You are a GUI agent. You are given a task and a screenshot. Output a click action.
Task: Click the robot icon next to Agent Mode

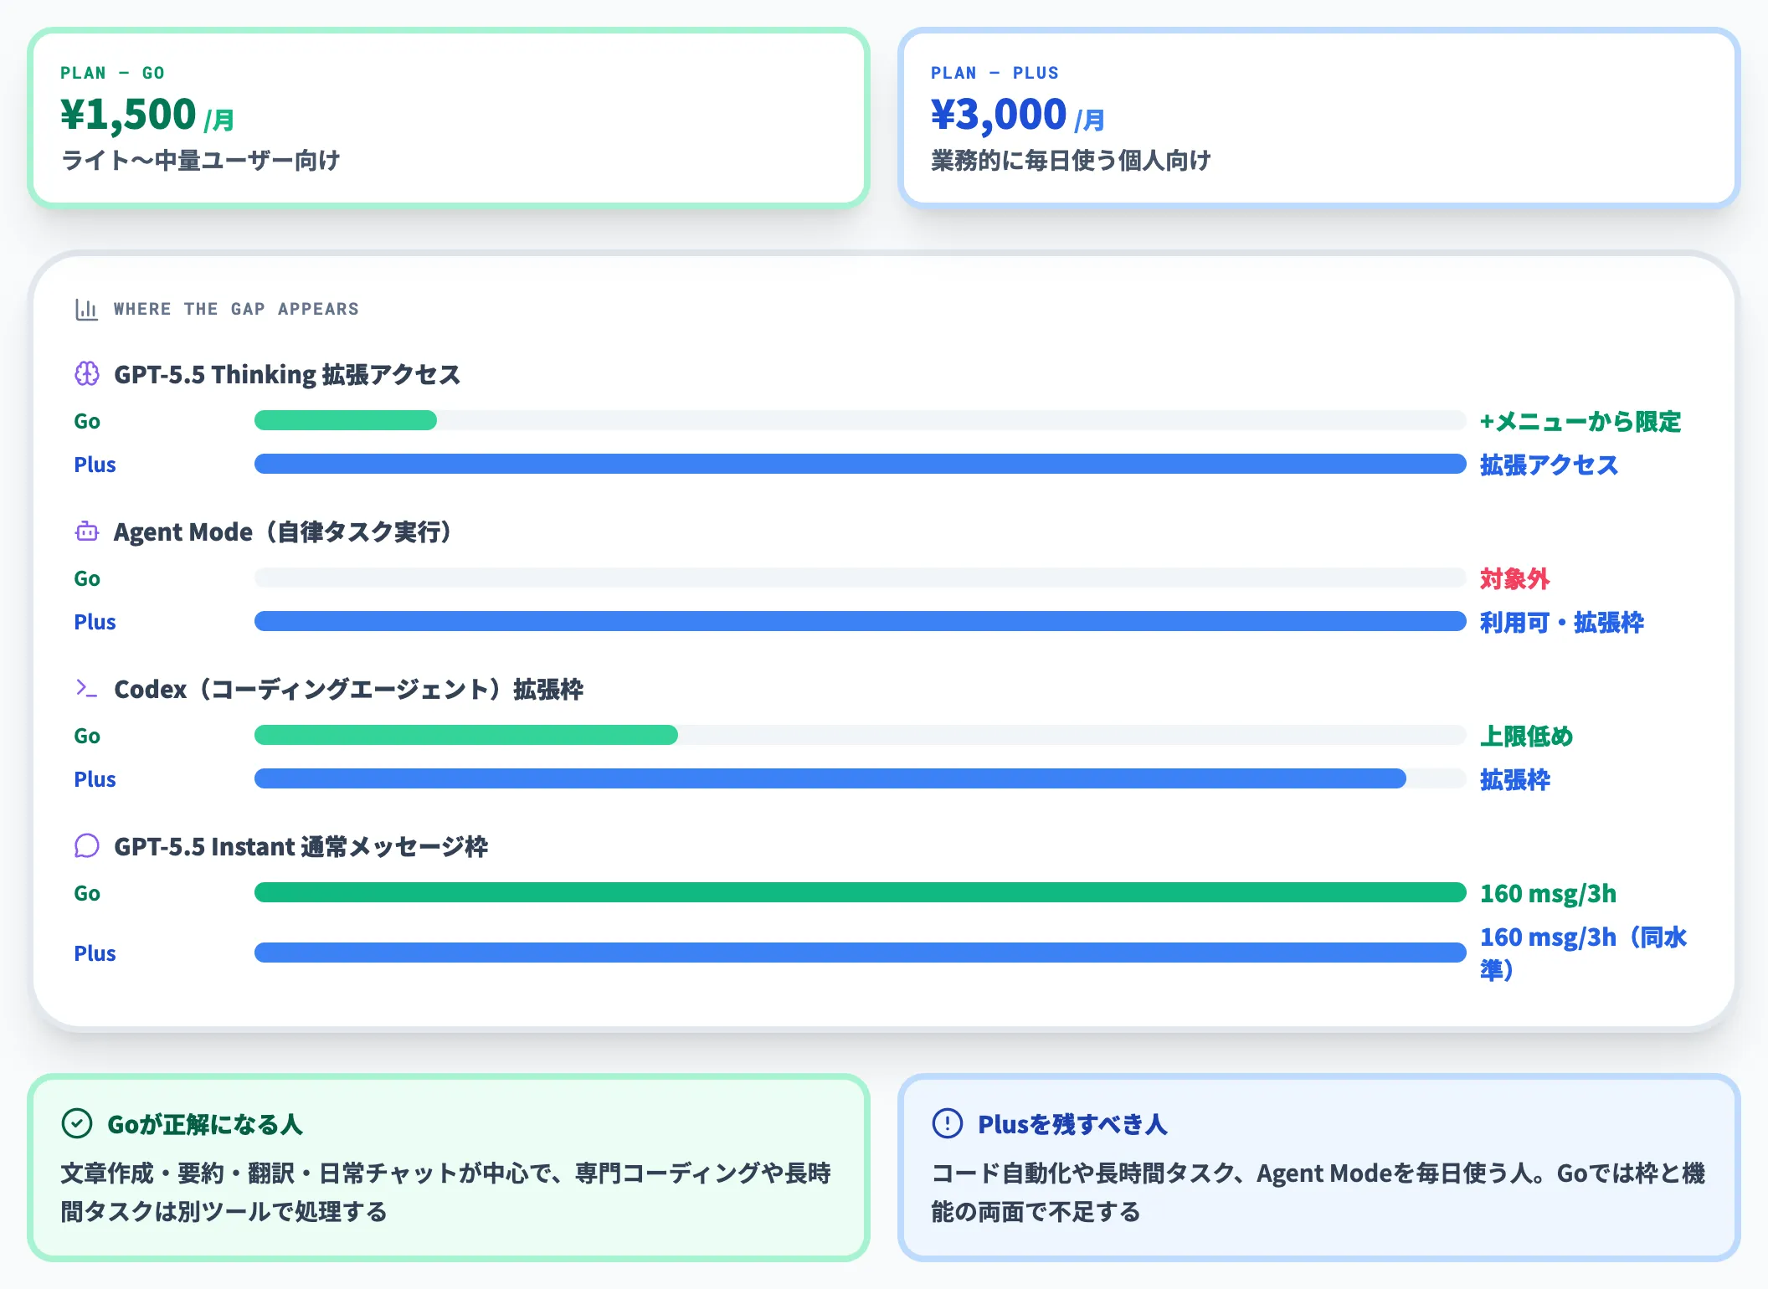(x=87, y=532)
